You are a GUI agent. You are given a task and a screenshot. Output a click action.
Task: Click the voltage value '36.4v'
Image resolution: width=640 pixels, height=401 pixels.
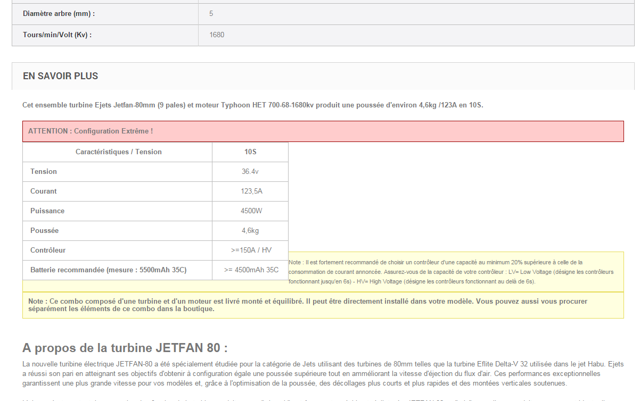tap(250, 171)
